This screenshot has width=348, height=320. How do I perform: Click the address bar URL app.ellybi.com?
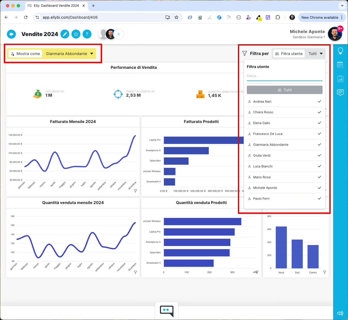[x=70, y=17]
